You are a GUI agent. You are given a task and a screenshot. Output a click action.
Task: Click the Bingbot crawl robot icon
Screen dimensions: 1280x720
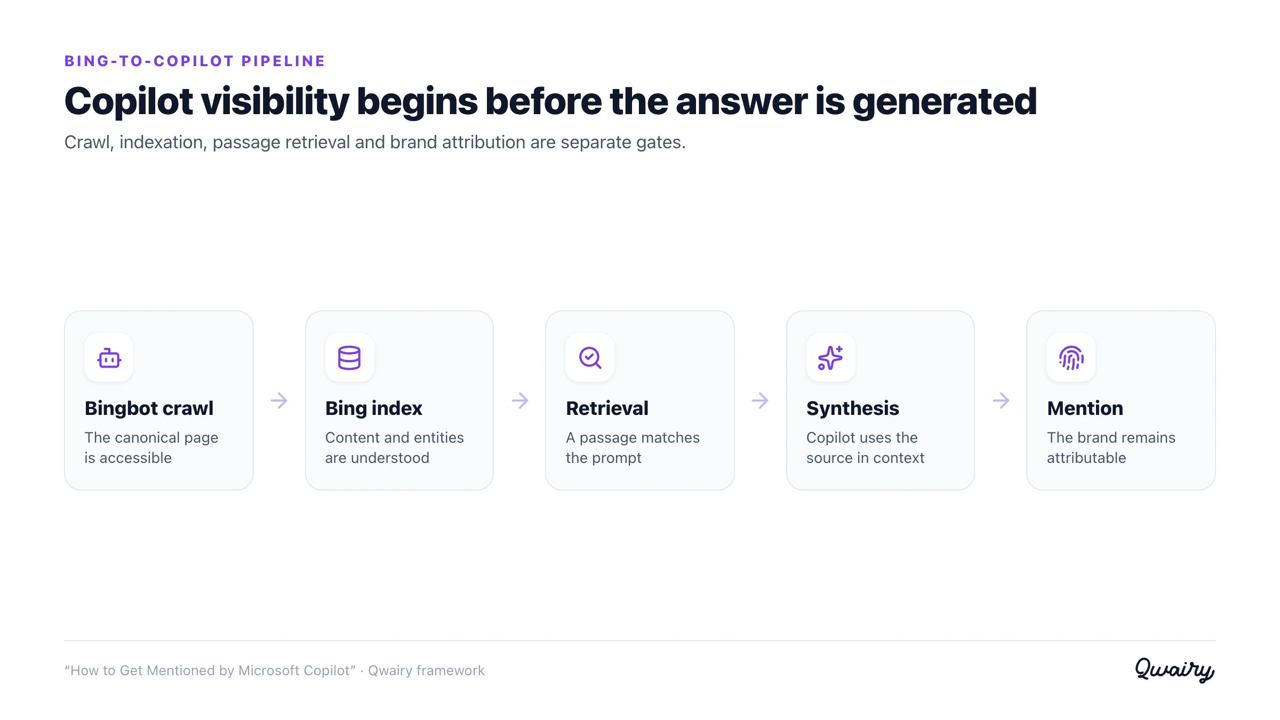click(x=109, y=357)
